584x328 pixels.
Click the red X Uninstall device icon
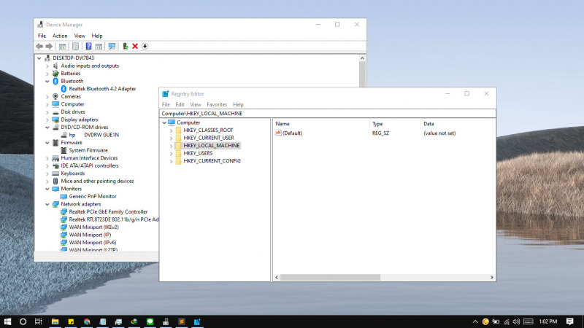point(135,46)
